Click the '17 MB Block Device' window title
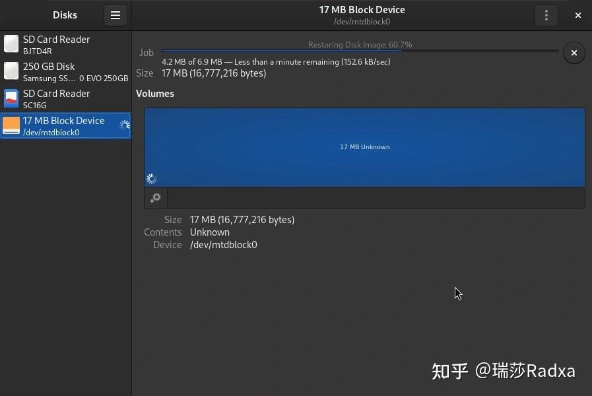Screen dimensions: 592x396 [x=362, y=10]
